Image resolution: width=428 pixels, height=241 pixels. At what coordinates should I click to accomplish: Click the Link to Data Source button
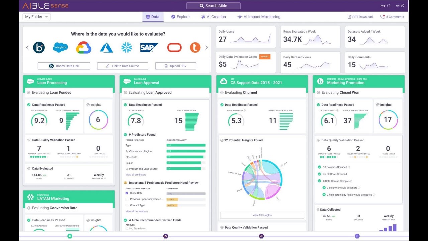pos(122,66)
